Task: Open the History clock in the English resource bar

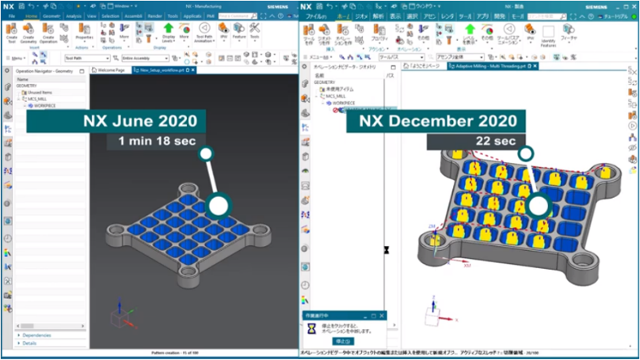Action: click(8, 238)
